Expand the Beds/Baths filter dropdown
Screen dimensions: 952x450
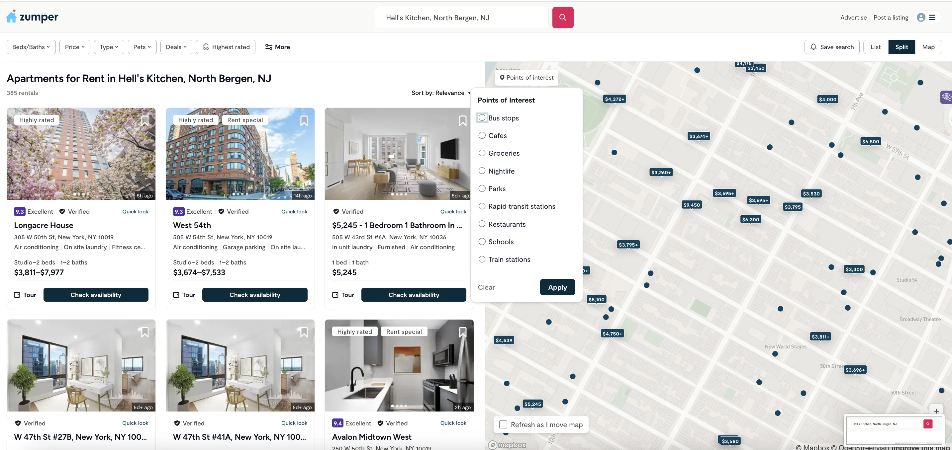31,47
